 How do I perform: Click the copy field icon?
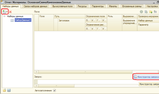tap(146, 12)
